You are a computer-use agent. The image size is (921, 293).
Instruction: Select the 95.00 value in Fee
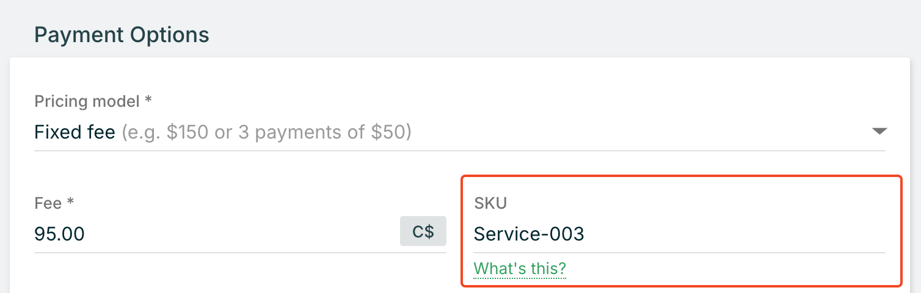click(59, 234)
